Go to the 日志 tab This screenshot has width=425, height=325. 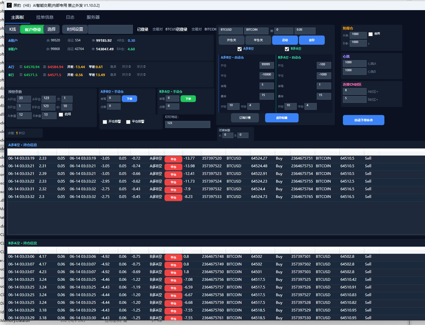pos(70,17)
